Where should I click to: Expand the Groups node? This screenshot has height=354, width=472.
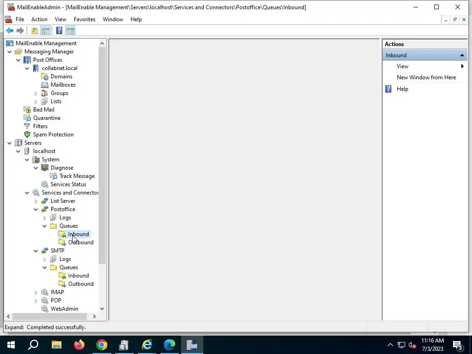pyautogui.click(x=36, y=93)
